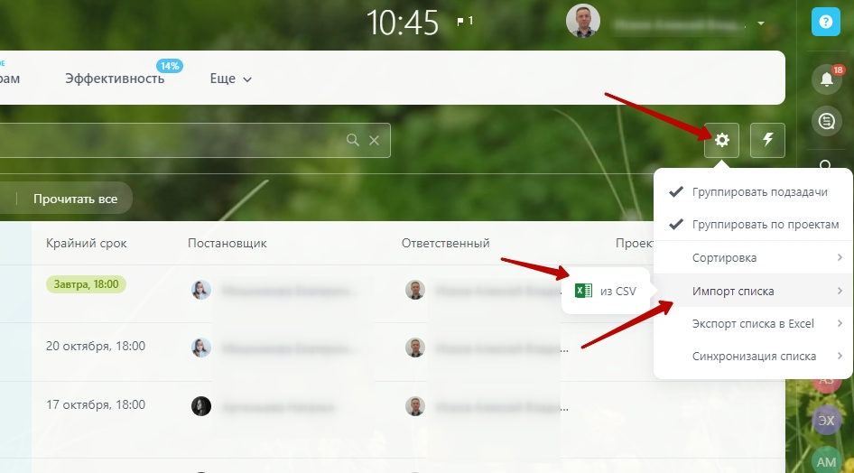Toggle Группировать по проектам checkmark option

[753, 224]
